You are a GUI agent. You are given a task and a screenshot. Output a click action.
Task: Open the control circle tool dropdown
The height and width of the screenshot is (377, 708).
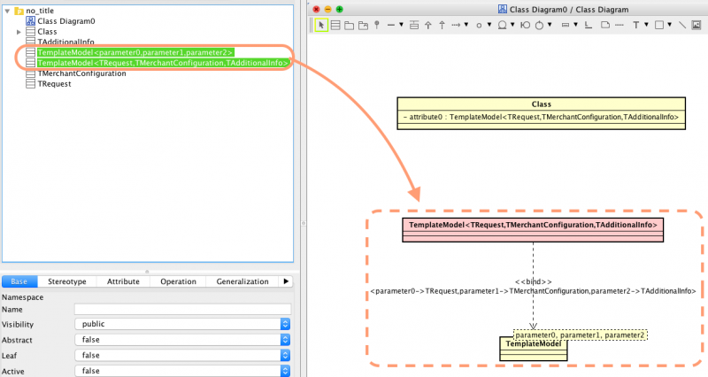click(x=550, y=25)
